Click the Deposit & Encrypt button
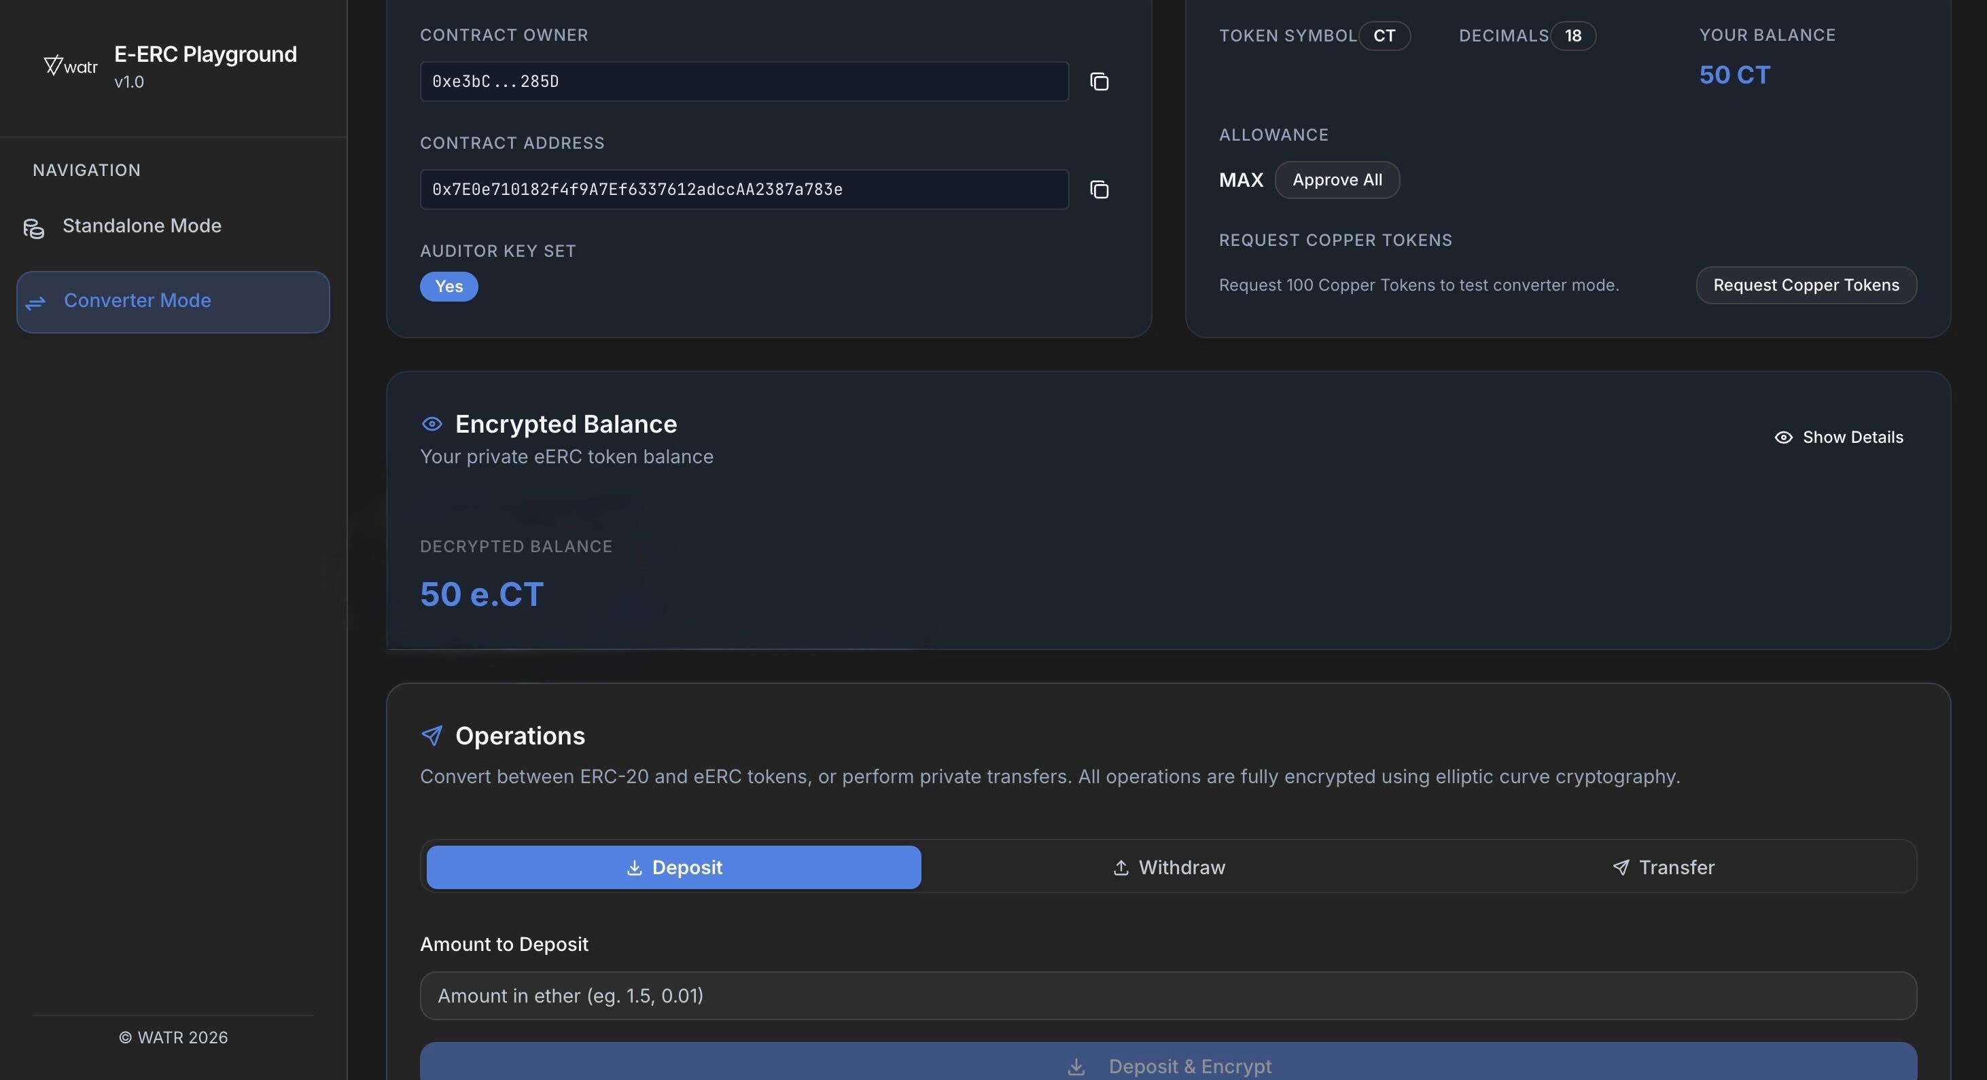1987x1080 pixels. [1168, 1065]
